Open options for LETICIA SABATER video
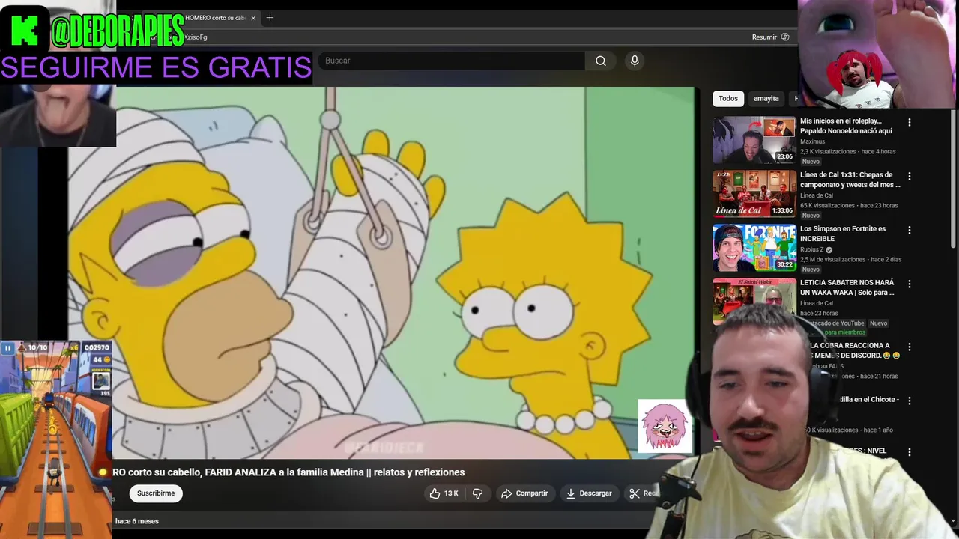Viewport: 959px width, 539px height. pos(910,284)
